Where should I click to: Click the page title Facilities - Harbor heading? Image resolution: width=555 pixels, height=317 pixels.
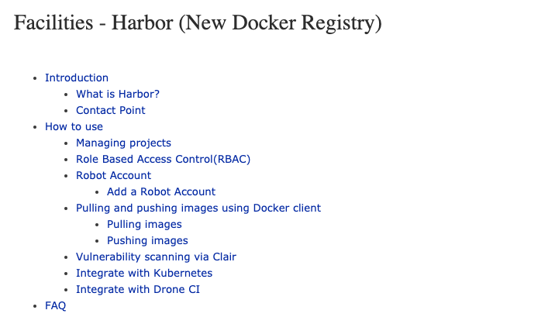[x=198, y=23]
